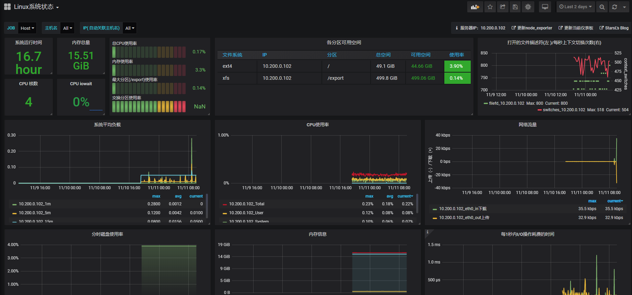Sort CPU legend by current column
This screenshot has height=295, width=632.
click(x=405, y=196)
